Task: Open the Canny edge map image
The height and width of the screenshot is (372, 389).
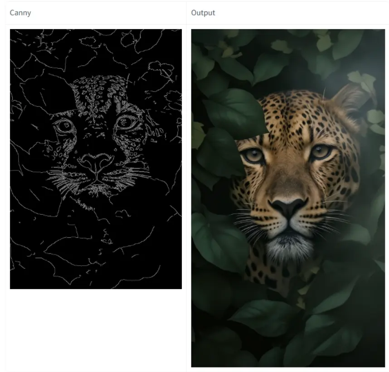Action: pyautogui.click(x=96, y=159)
